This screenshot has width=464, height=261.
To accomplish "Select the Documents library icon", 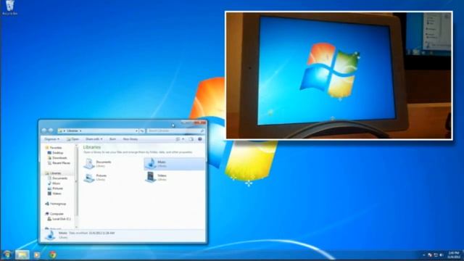I will coord(88,163).
